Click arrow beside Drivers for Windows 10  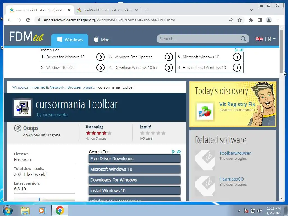pos(100,57)
